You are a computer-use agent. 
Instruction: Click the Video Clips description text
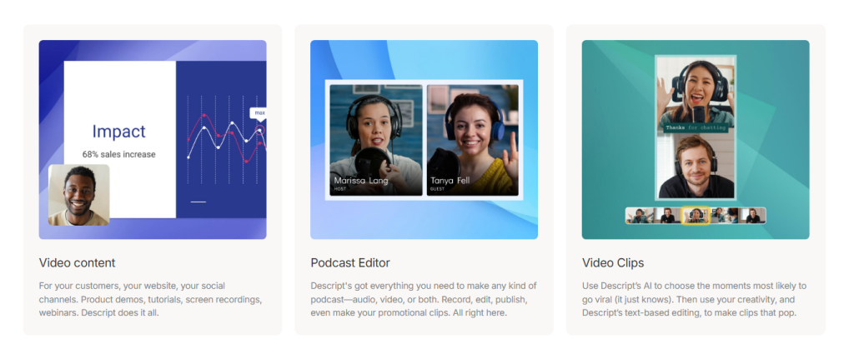click(694, 299)
